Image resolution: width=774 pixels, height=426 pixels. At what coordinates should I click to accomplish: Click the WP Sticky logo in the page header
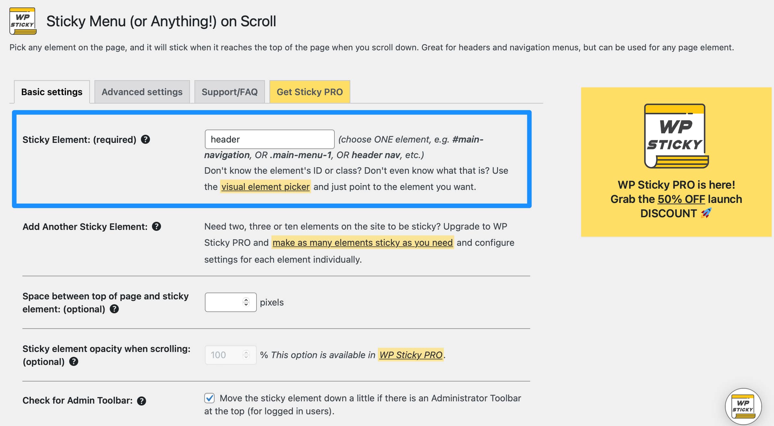22,21
